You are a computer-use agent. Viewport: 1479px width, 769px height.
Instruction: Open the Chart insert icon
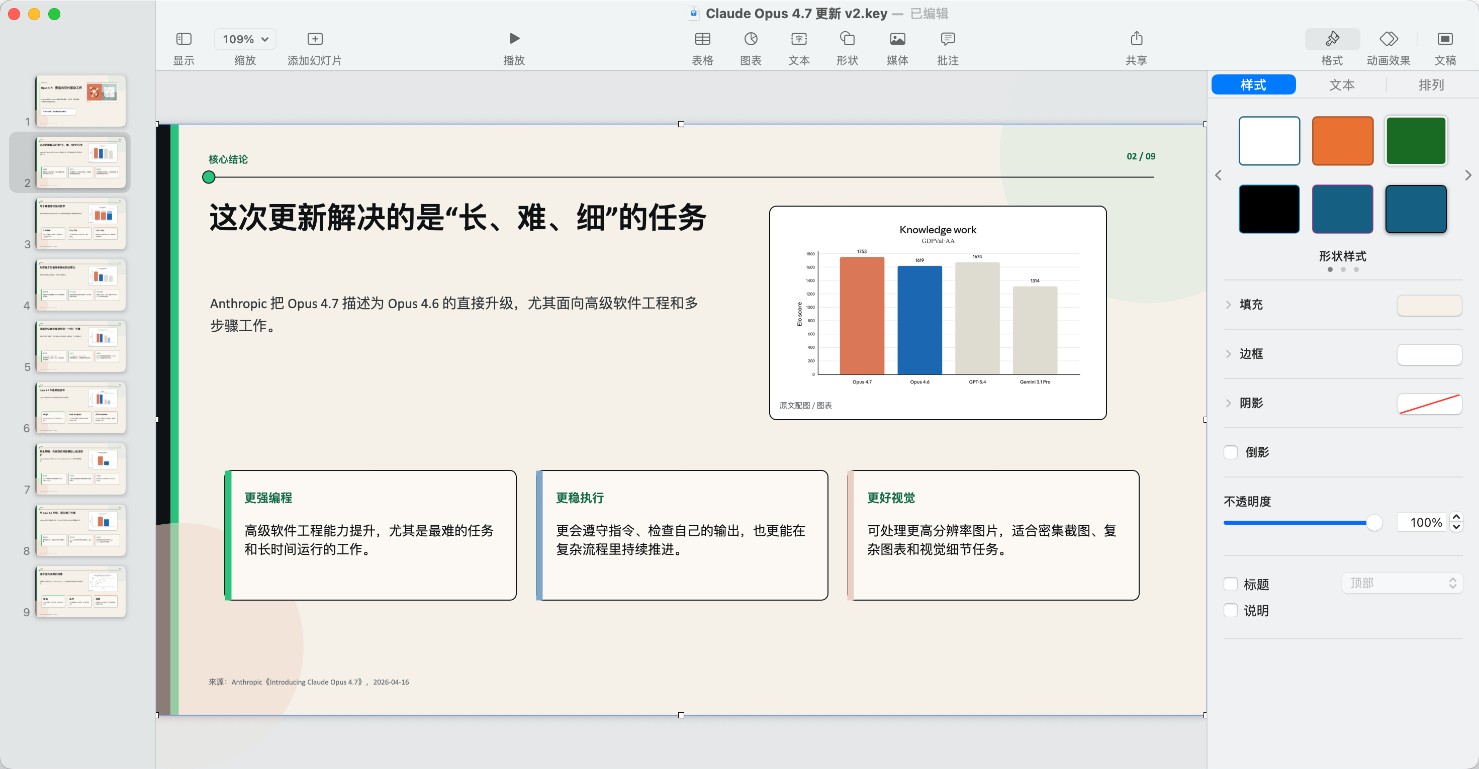(751, 38)
